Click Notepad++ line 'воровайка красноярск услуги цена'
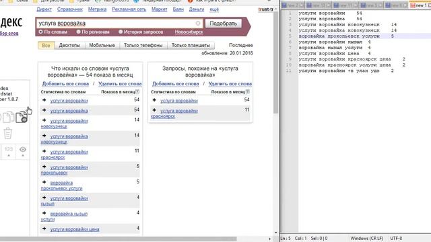 [x=352, y=65]
